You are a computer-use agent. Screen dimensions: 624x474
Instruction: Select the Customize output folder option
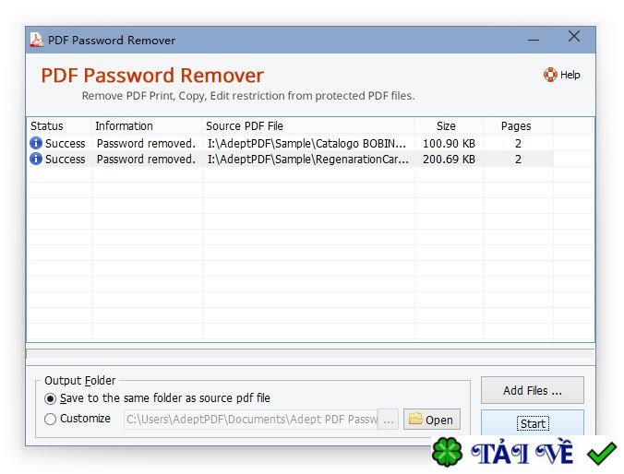pyautogui.click(x=50, y=419)
